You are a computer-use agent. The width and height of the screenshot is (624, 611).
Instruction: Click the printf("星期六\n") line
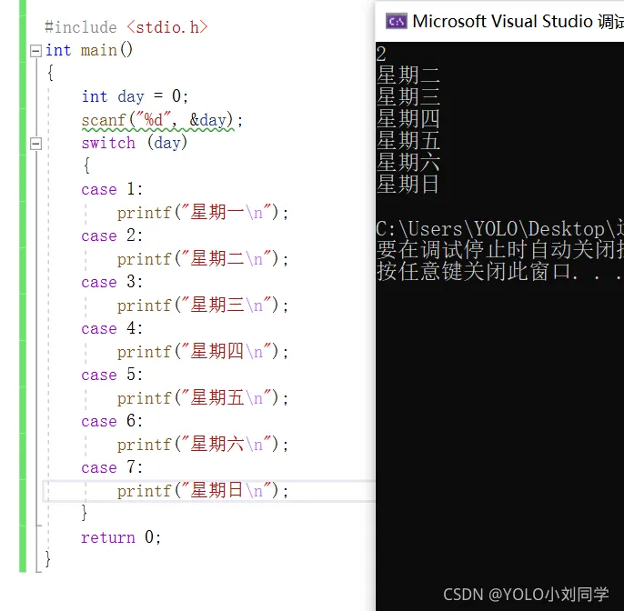coord(203,445)
